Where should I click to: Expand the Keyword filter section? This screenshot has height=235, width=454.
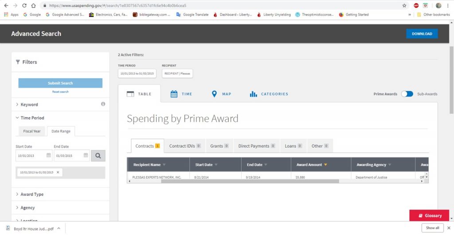click(x=27, y=105)
